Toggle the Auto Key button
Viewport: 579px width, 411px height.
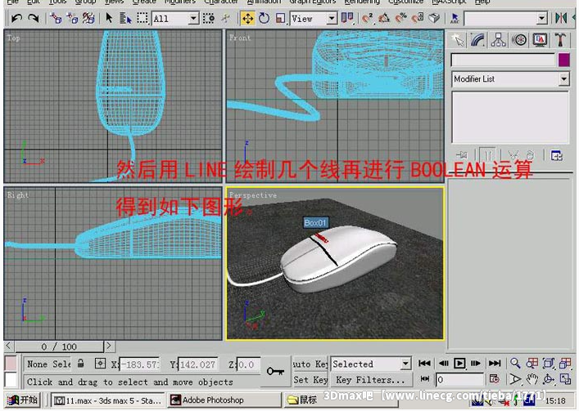point(310,364)
